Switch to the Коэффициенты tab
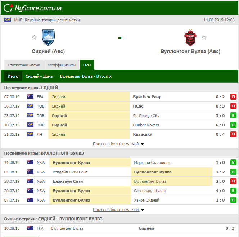Image resolution: width=239 pixels, height=237 pixels. pyautogui.click(x=62, y=65)
